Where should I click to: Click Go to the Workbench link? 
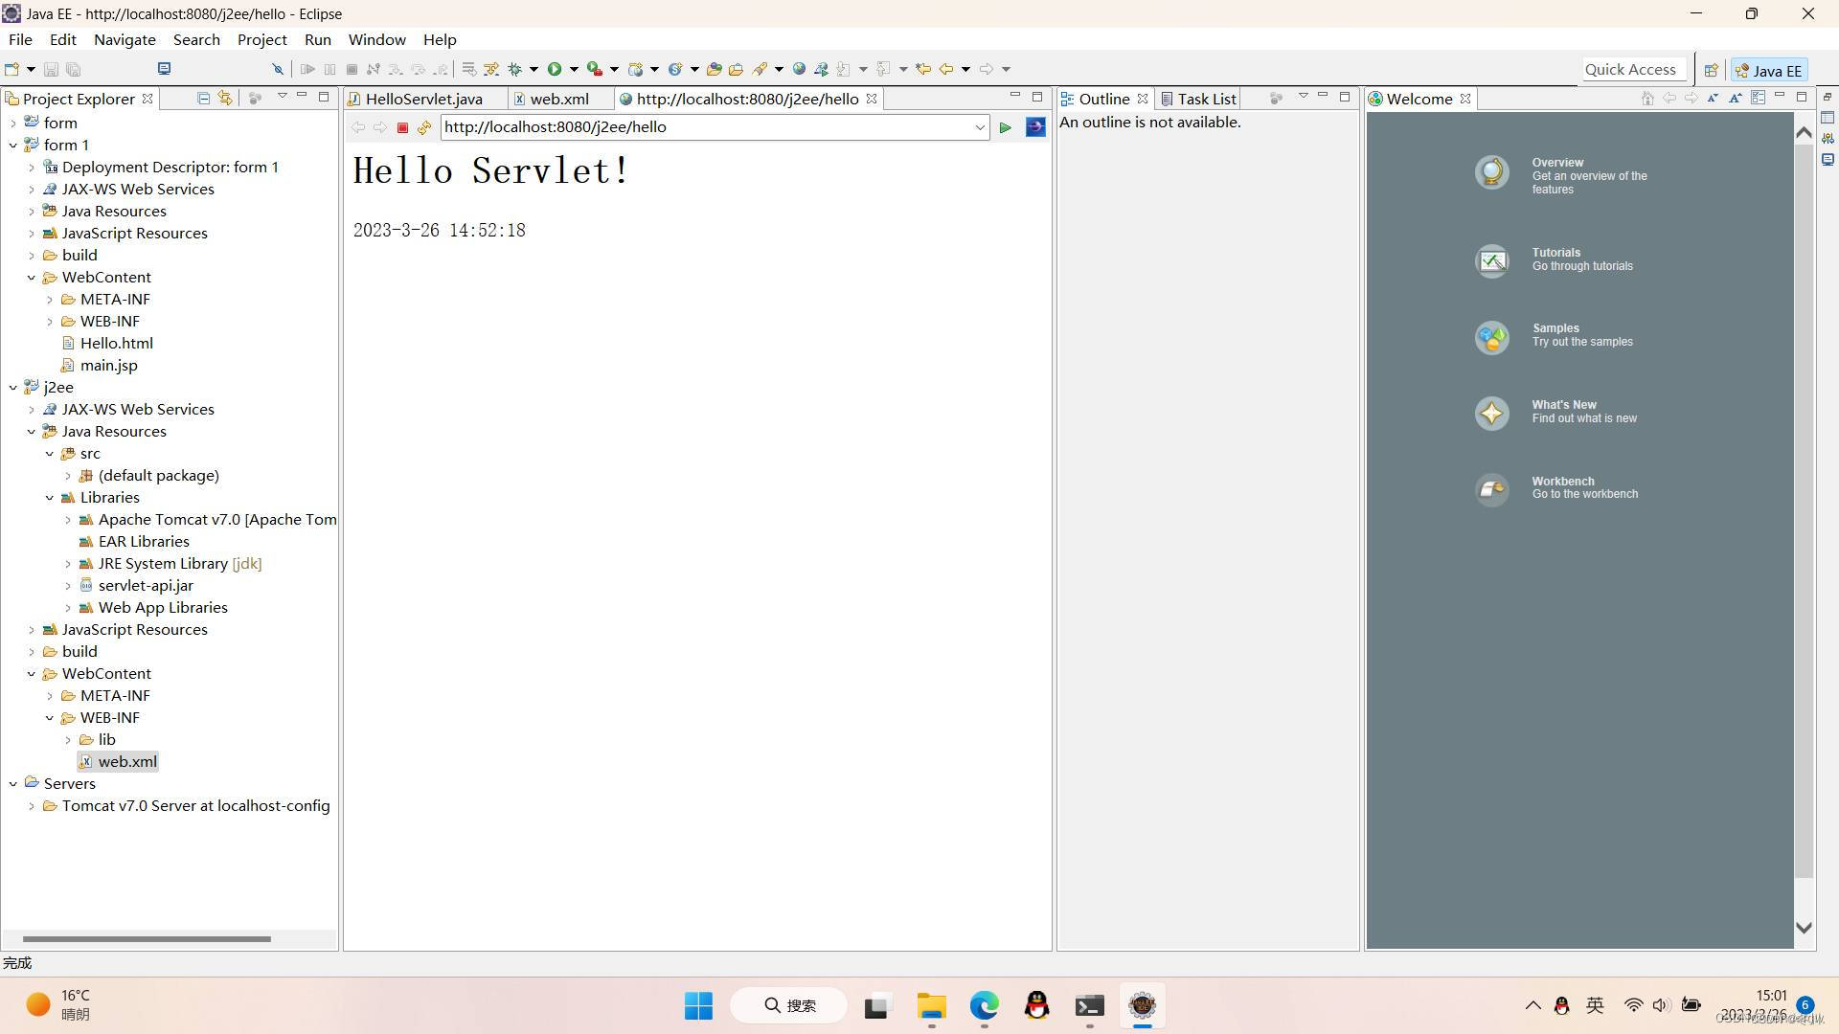pos(1562,482)
